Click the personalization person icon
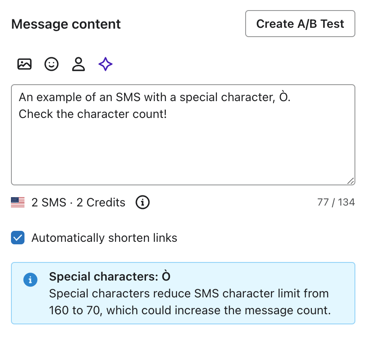368x337 pixels. [x=78, y=64]
